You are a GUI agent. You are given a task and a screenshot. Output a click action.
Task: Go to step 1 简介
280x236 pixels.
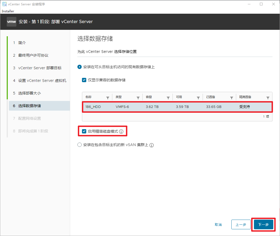click(22, 43)
